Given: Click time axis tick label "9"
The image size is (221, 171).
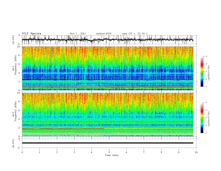Looking at the screenshot, I should pyautogui.click(x=179, y=152).
